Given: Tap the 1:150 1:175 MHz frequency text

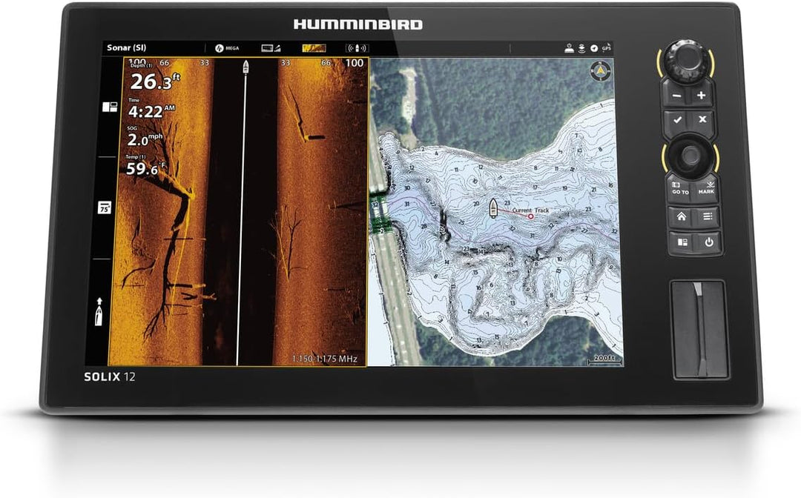Looking at the screenshot, I should (x=324, y=359).
